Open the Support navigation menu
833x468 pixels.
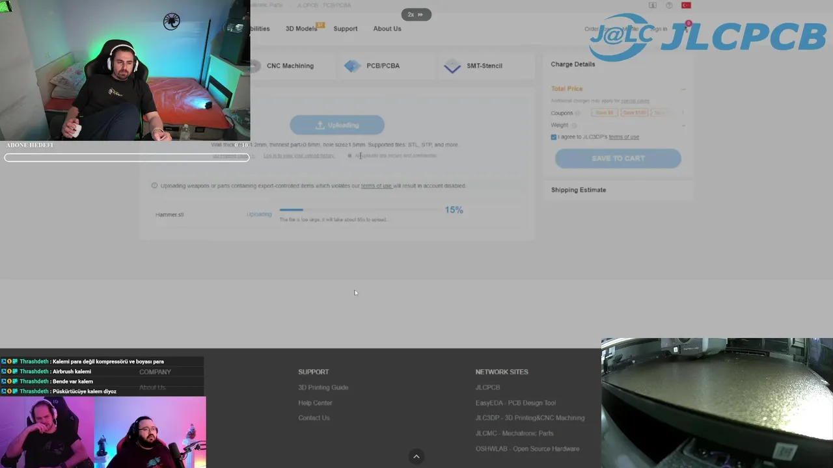pyautogui.click(x=346, y=29)
